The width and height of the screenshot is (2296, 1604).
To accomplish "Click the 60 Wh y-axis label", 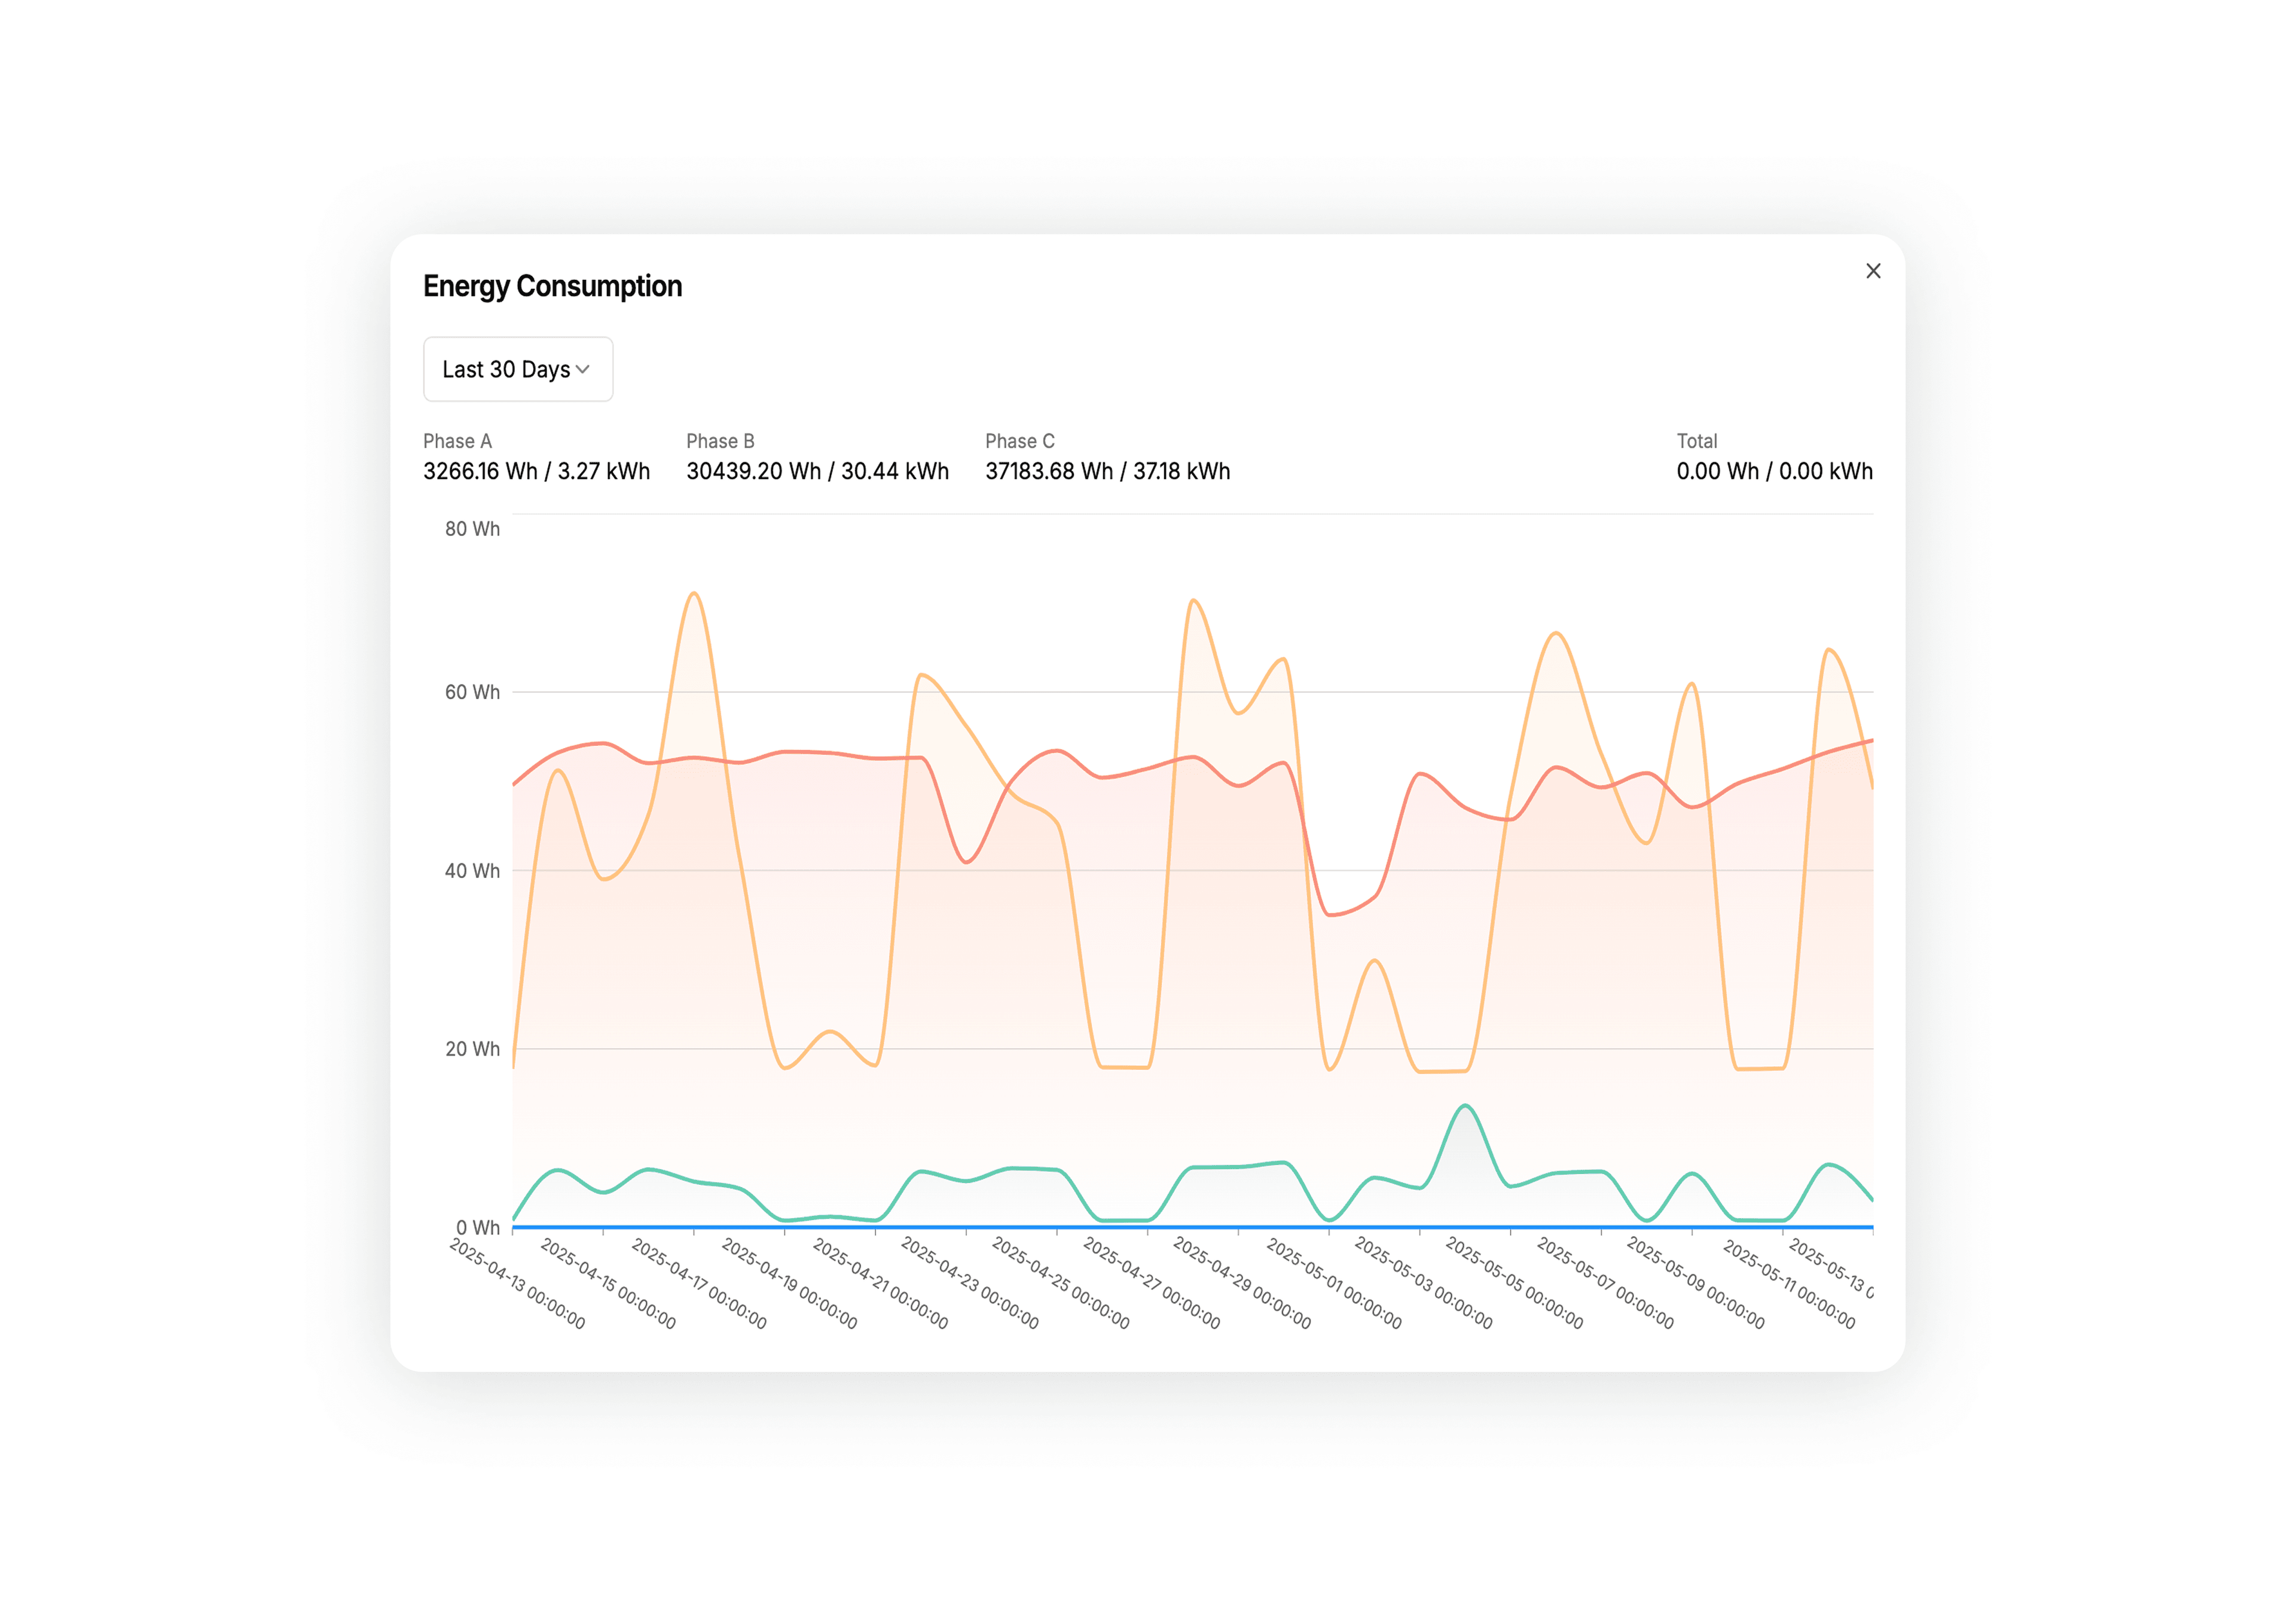I will pyautogui.click(x=472, y=692).
